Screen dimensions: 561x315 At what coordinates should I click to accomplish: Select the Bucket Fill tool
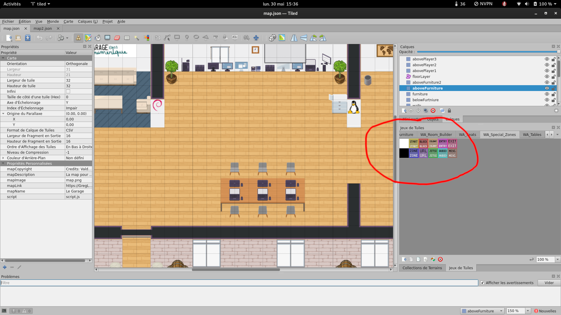98,38
